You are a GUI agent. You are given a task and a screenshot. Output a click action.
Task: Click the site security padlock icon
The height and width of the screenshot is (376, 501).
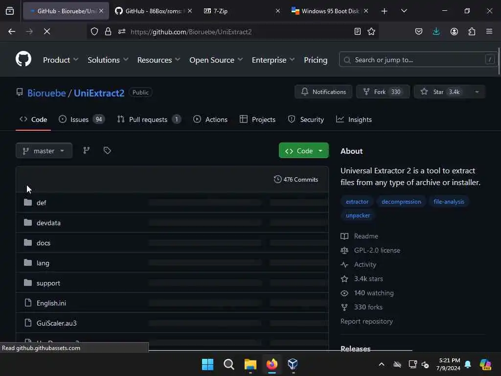(x=108, y=31)
